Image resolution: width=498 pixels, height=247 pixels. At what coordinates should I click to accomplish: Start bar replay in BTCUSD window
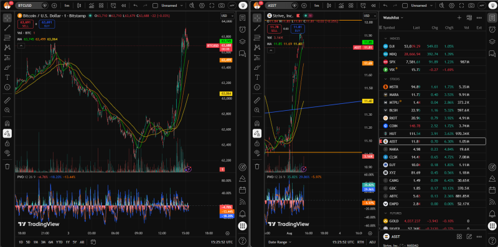(123, 6)
